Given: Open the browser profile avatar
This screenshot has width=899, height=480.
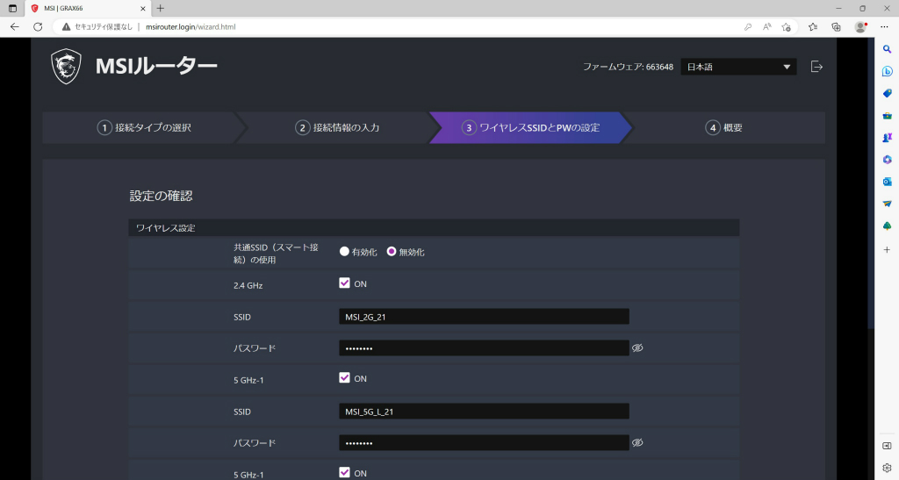Looking at the screenshot, I should [x=860, y=27].
